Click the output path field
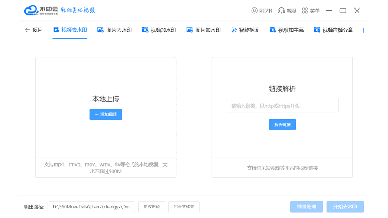Screen dimensions: 388x218 click(x=91, y=207)
